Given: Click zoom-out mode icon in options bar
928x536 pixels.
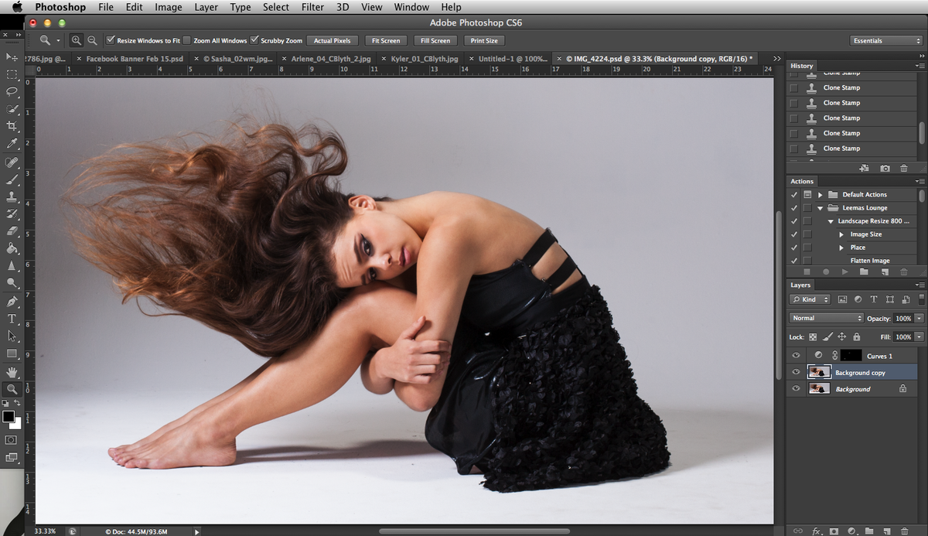Looking at the screenshot, I should coord(92,40).
